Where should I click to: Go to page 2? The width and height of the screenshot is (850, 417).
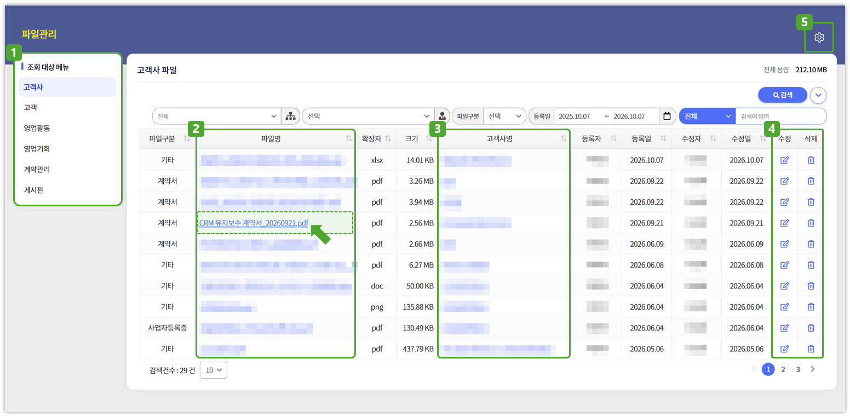tap(783, 369)
